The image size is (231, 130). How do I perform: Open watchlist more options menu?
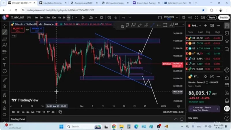pos(218,25)
